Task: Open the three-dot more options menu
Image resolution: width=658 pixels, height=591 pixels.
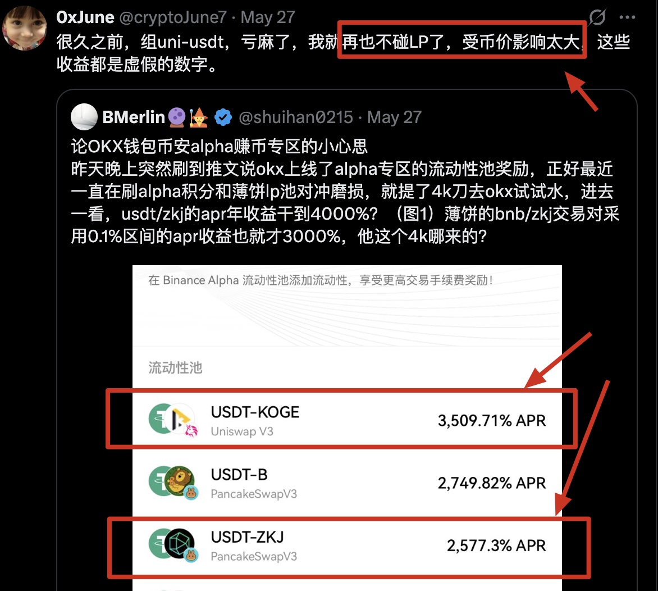Action: pyautogui.click(x=627, y=17)
